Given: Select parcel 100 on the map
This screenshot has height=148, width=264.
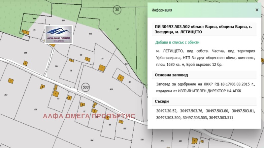Looking at the screenshot, I should (125, 129).
